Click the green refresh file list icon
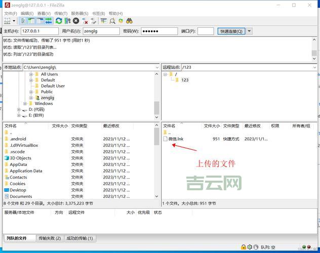This screenshot has width=320, height=253. coord(59,21)
